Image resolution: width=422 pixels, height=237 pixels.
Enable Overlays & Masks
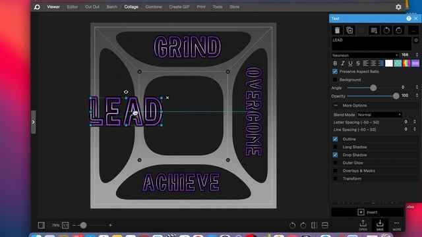tap(335, 171)
